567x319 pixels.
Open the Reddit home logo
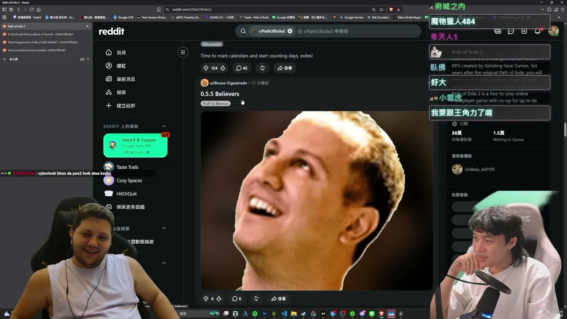(111, 31)
